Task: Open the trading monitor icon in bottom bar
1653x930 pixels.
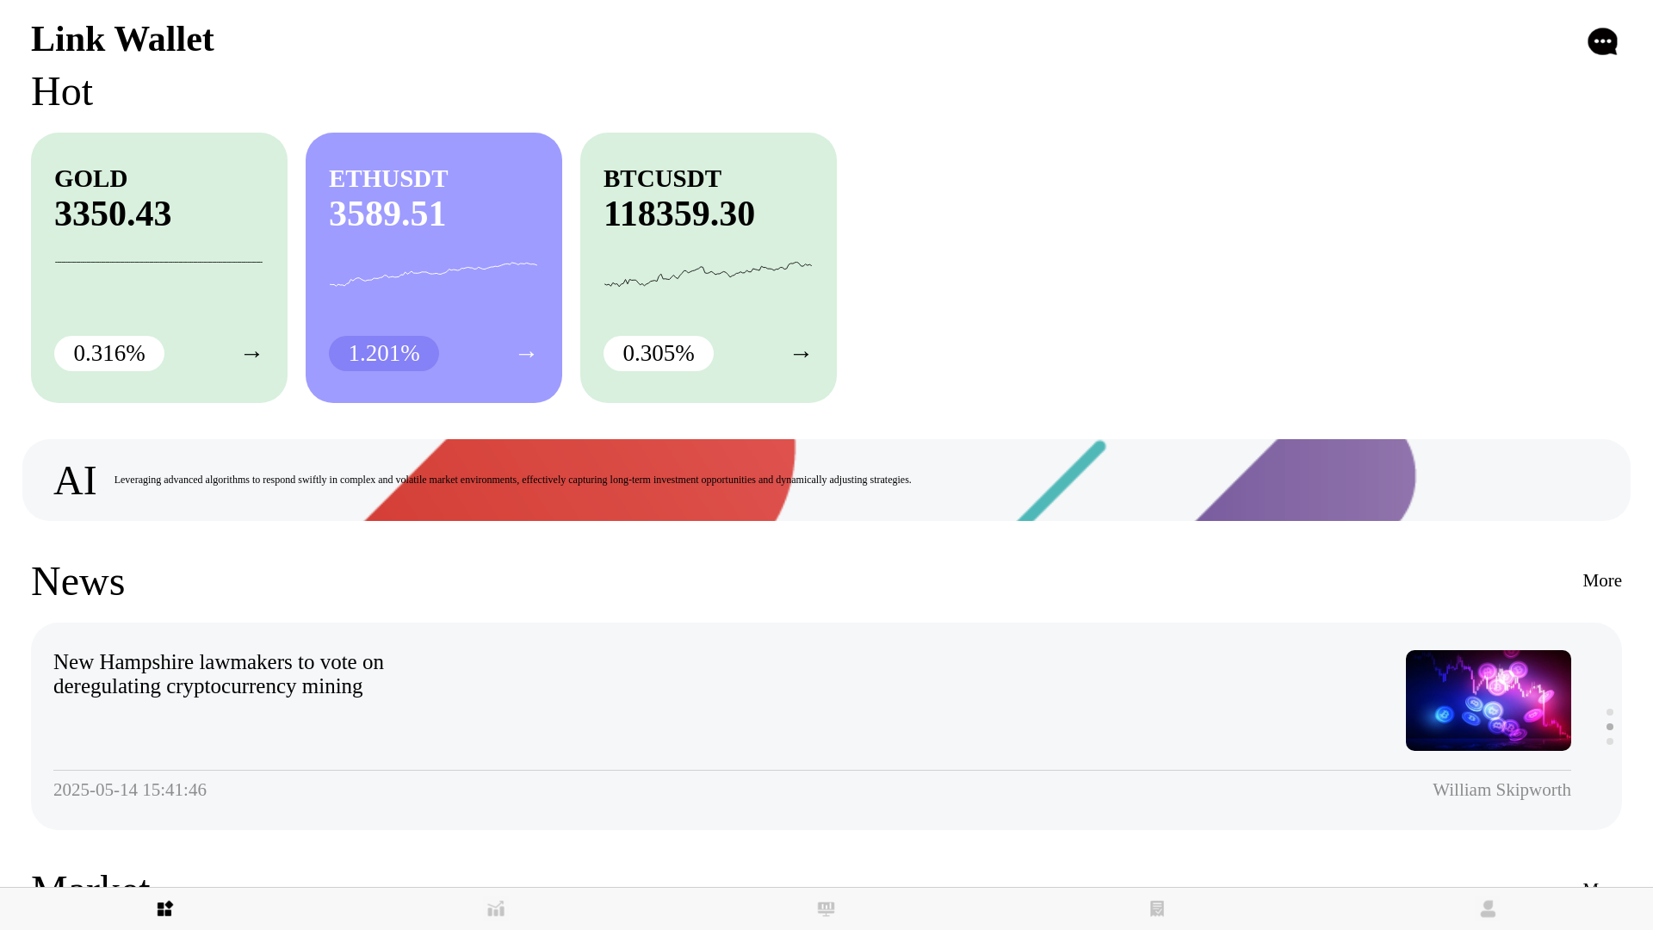Action: 826,908
